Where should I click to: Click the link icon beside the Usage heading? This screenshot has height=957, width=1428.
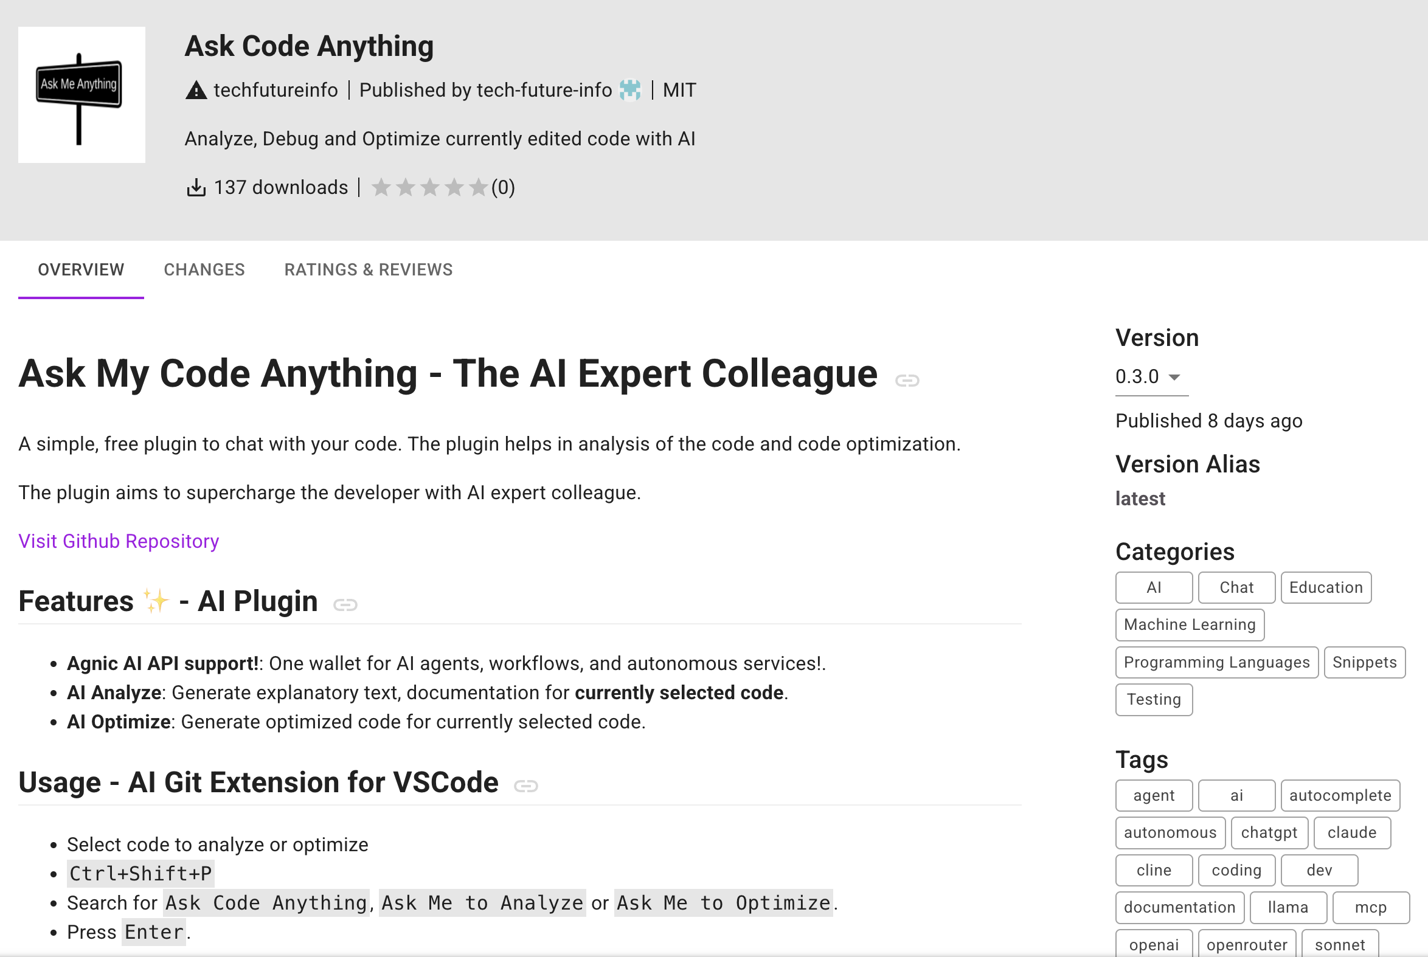tap(526, 786)
